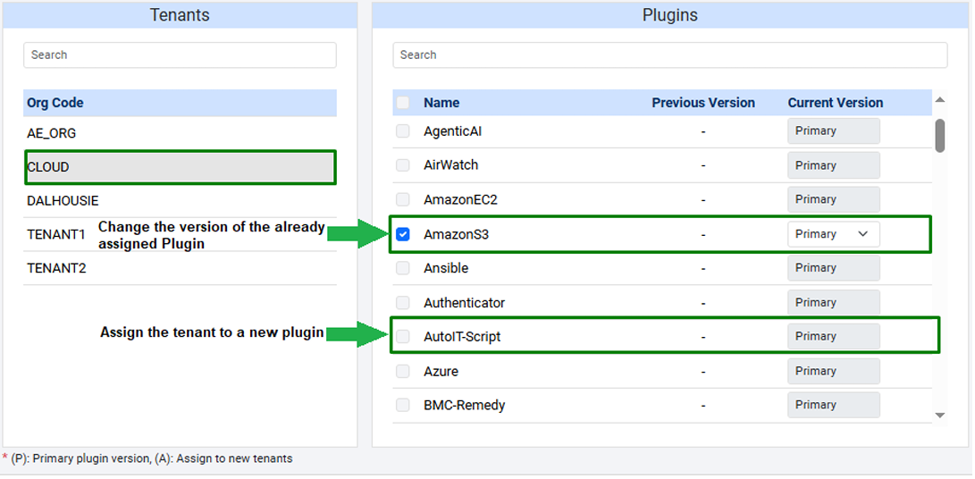Toggle the select-all plugins header checkbox
975x479 pixels.
click(403, 103)
